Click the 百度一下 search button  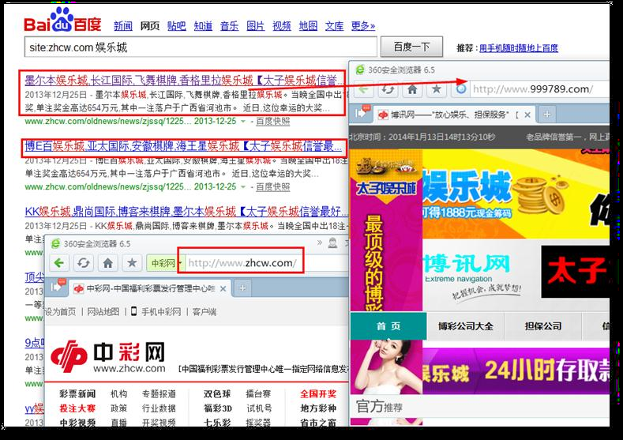[411, 47]
